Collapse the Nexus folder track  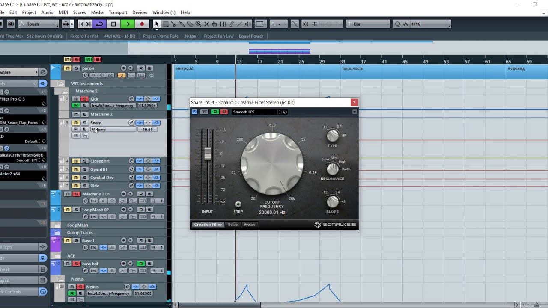(x=61, y=279)
